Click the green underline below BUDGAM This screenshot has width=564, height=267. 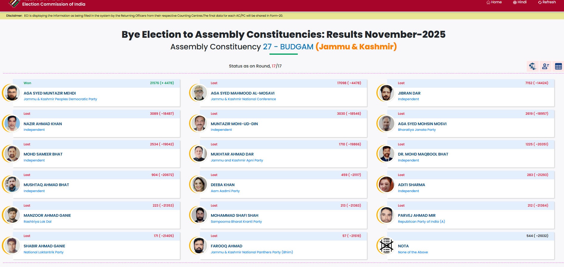[x=283, y=54]
